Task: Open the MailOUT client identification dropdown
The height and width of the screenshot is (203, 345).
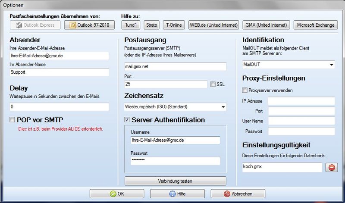Action: click(x=289, y=65)
